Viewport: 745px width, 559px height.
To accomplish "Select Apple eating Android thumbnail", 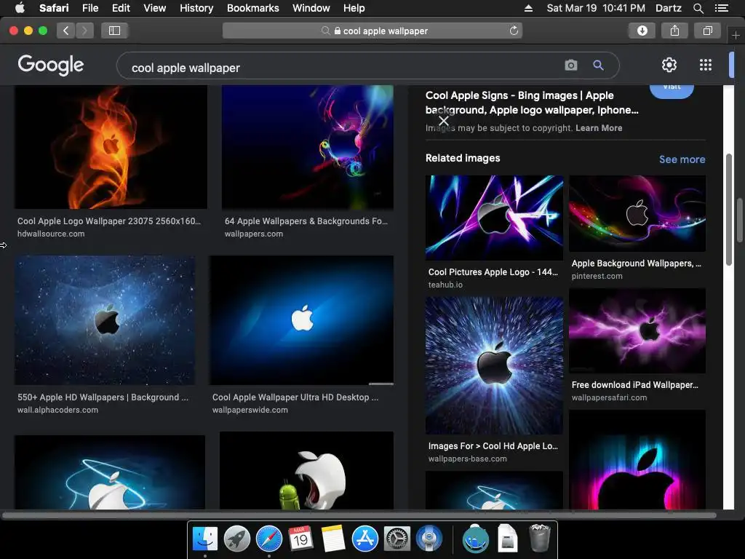I will click(x=306, y=471).
